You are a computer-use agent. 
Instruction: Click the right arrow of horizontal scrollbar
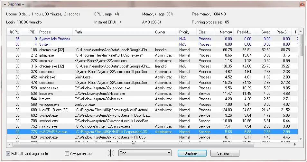pyautogui.click(x=295, y=145)
